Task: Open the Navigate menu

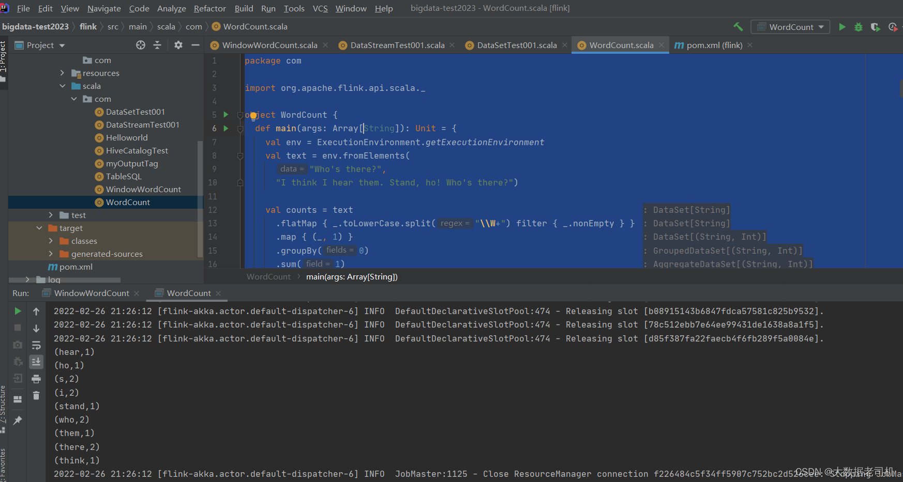Action: 104,8
